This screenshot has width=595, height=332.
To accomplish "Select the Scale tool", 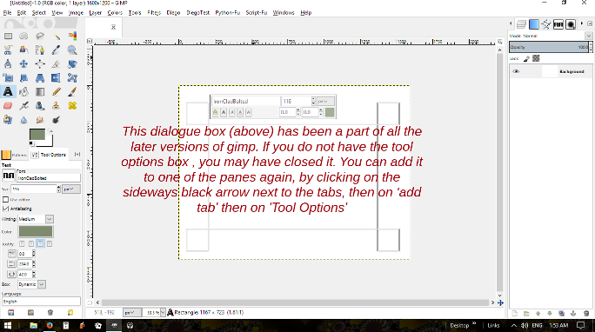I will 8,78.
